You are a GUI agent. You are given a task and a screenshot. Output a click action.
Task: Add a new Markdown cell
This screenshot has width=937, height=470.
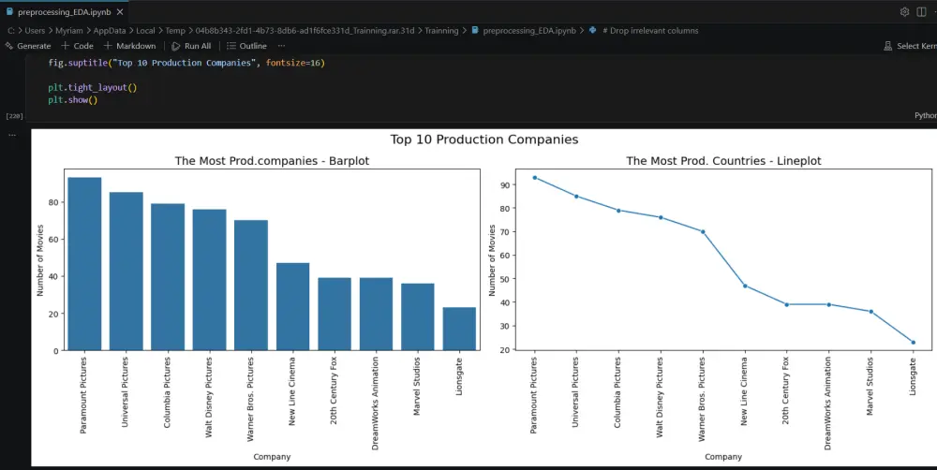tap(129, 46)
